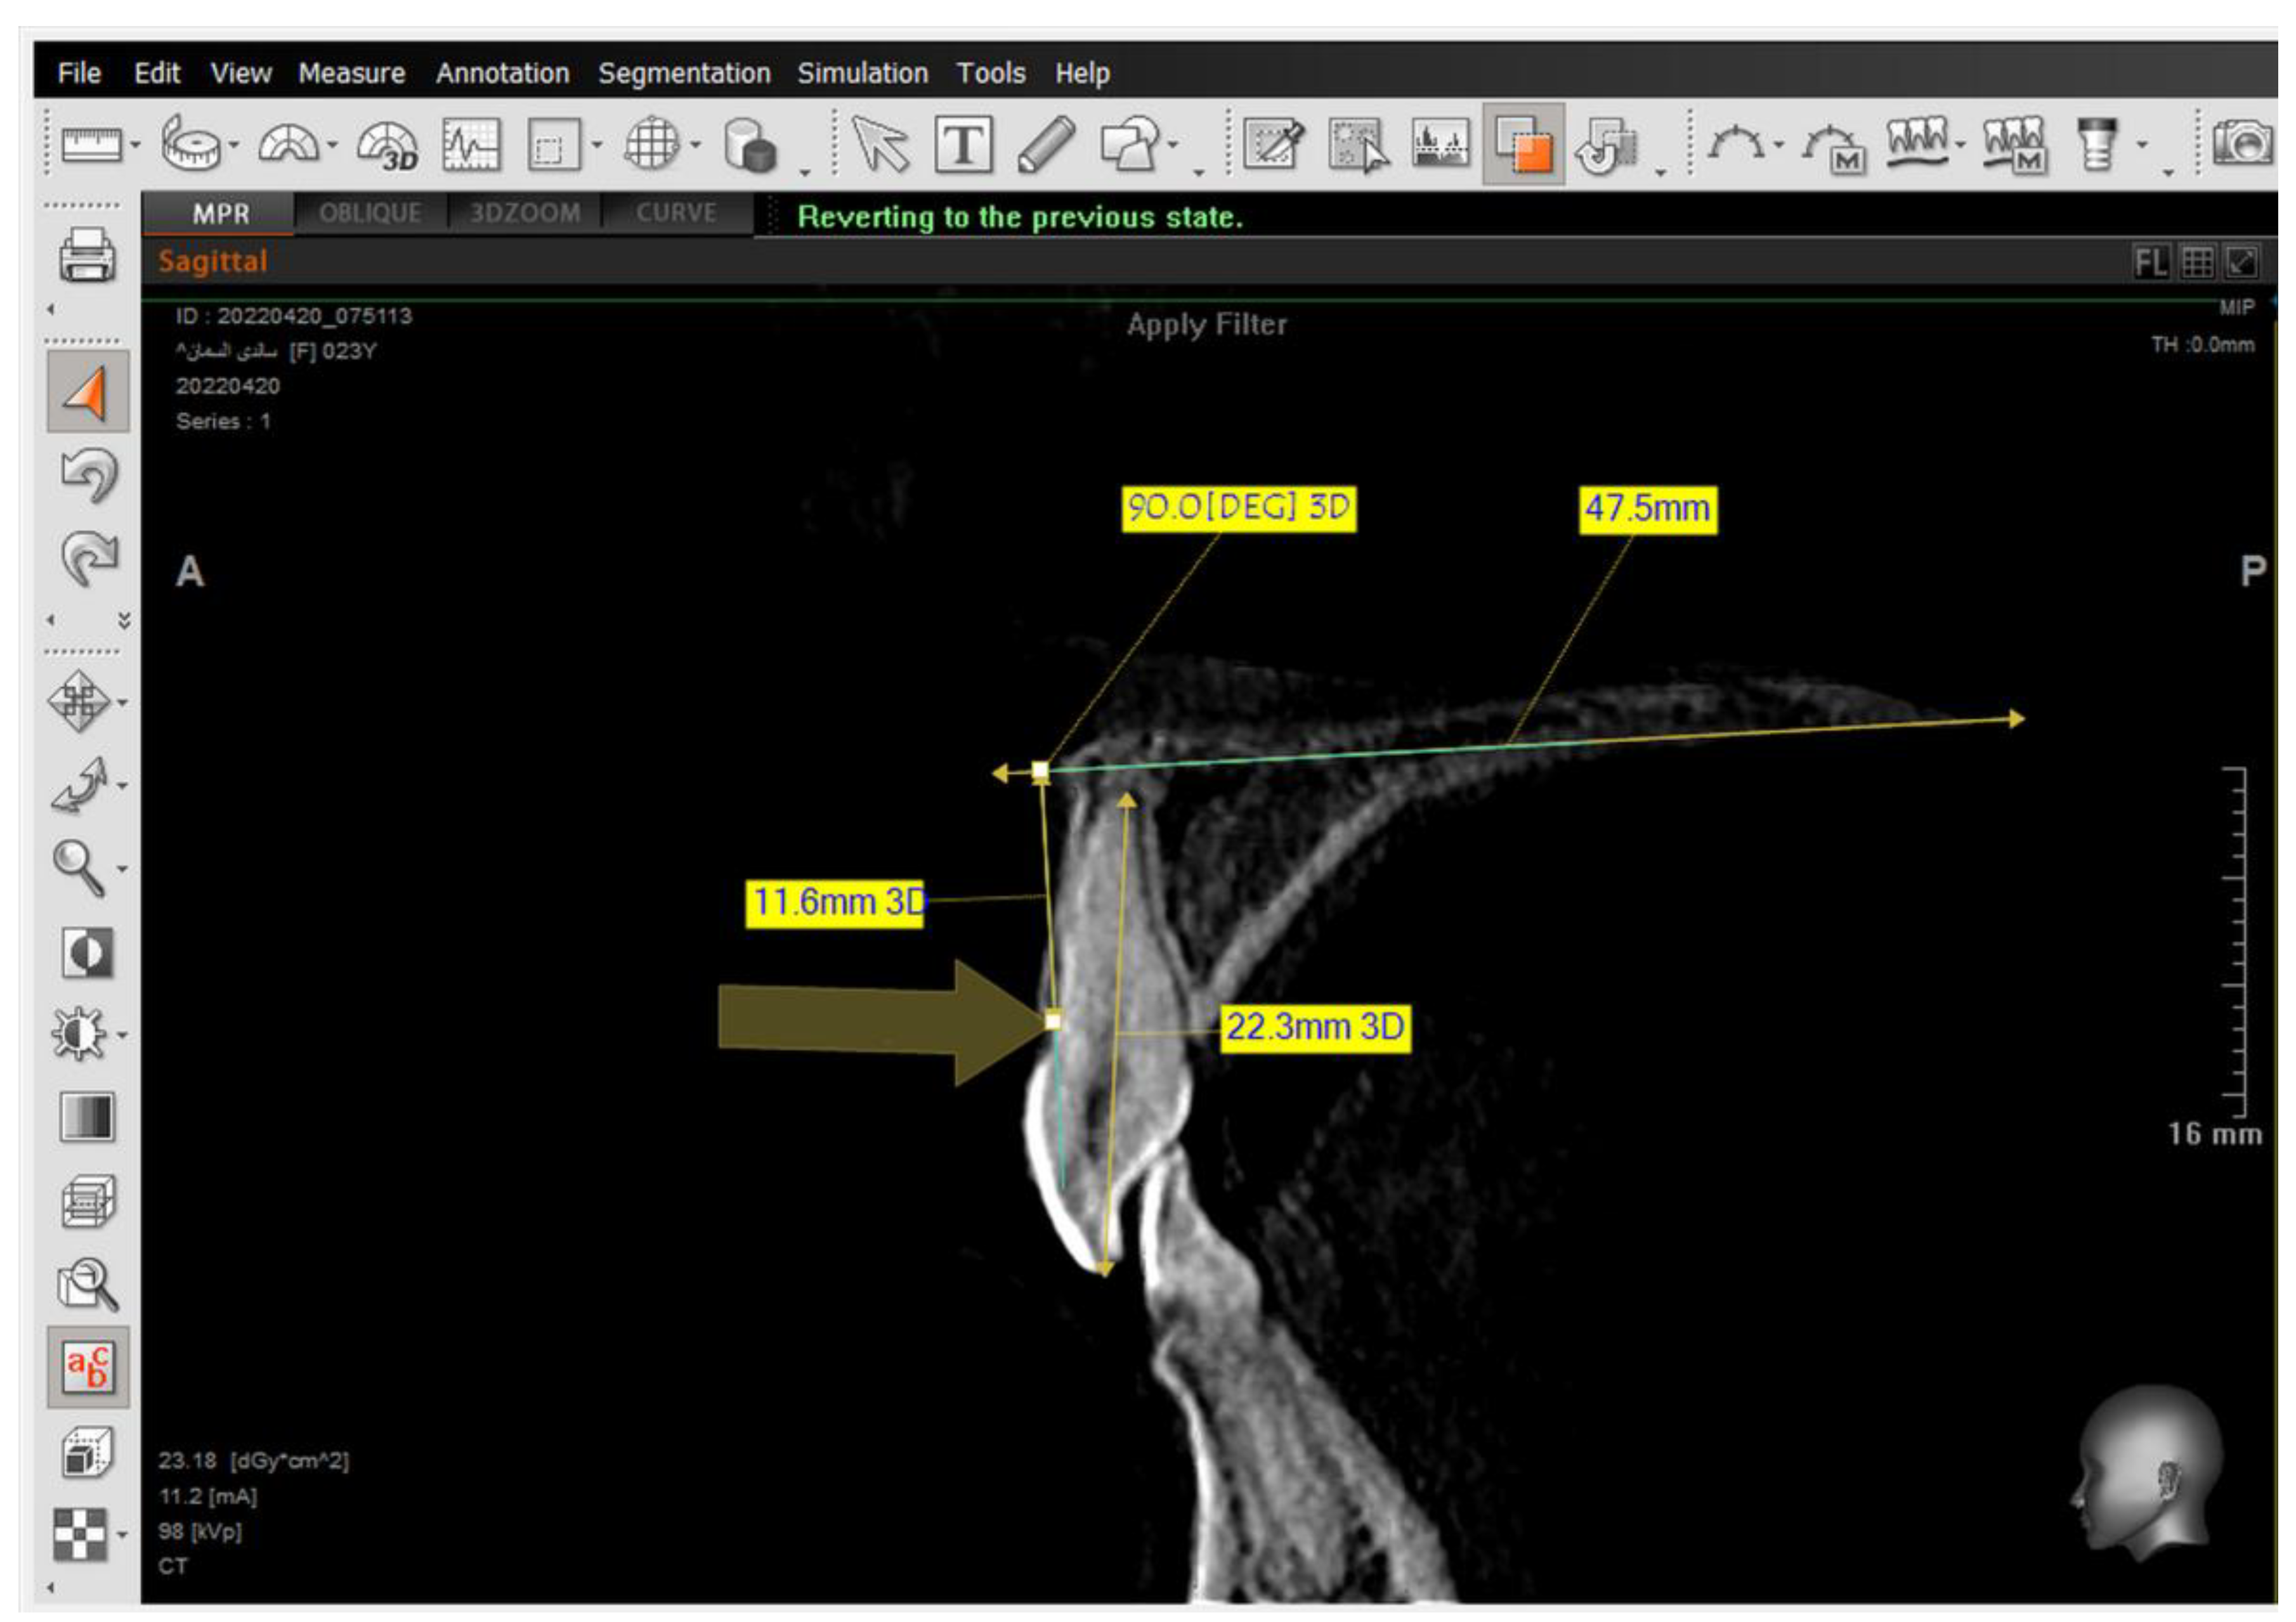
Task: Expand ruler tool dropdown arrow
Action: 136,146
